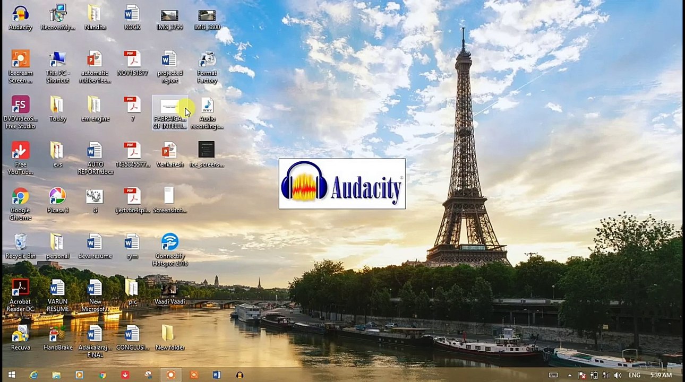
Task: Open Microsoft Word from the taskbar
Action: [216, 375]
